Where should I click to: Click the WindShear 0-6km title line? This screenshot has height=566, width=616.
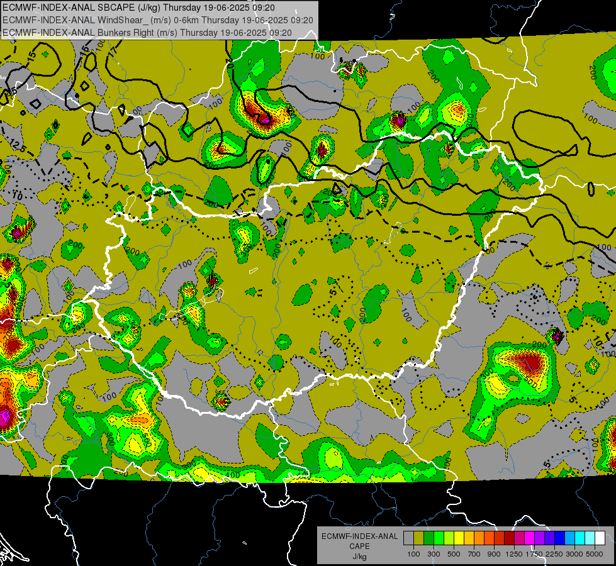157,20
